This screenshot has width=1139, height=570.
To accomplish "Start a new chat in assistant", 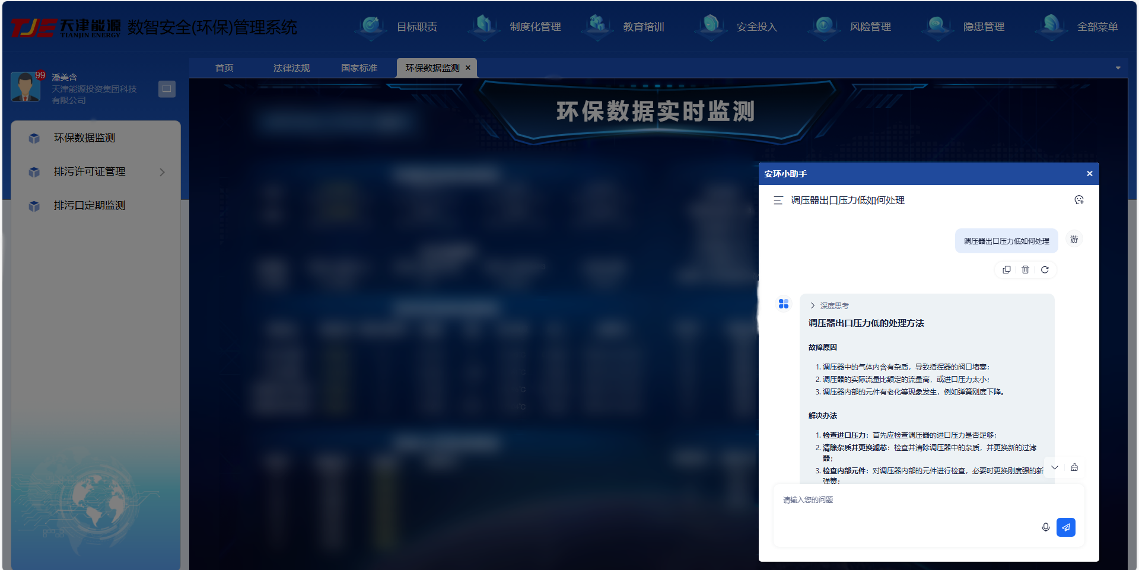I will (1079, 200).
